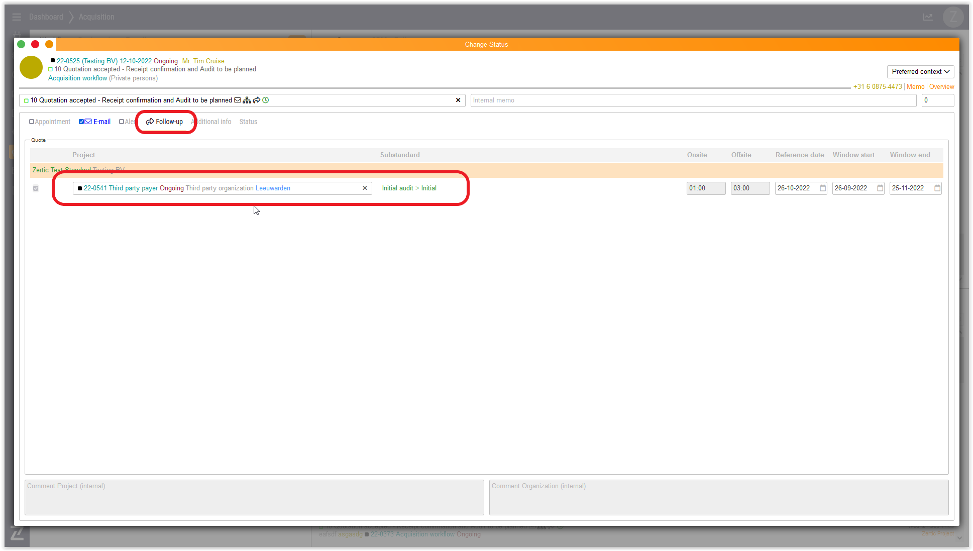973x551 pixels.
Task: Open the Window start calendar picker
Action: tap(880, 188)
